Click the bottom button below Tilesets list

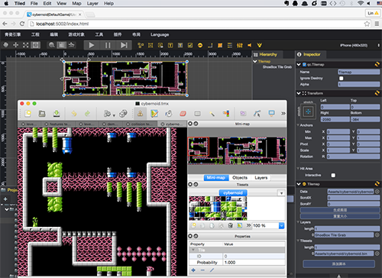click(x=338, y=264)
